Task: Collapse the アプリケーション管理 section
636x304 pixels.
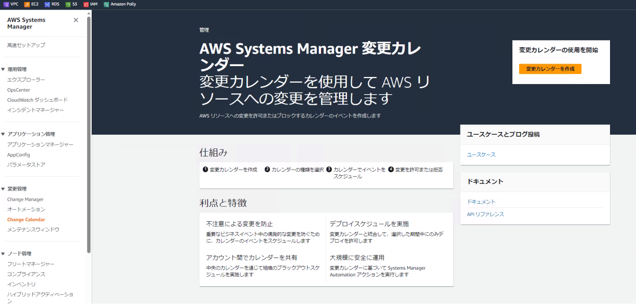Action: 3,134
